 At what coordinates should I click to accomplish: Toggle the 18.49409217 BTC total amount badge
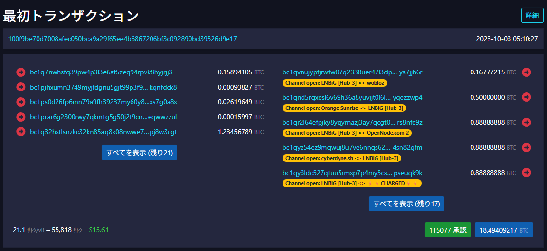pyautogui.click(x=504, y=230)
